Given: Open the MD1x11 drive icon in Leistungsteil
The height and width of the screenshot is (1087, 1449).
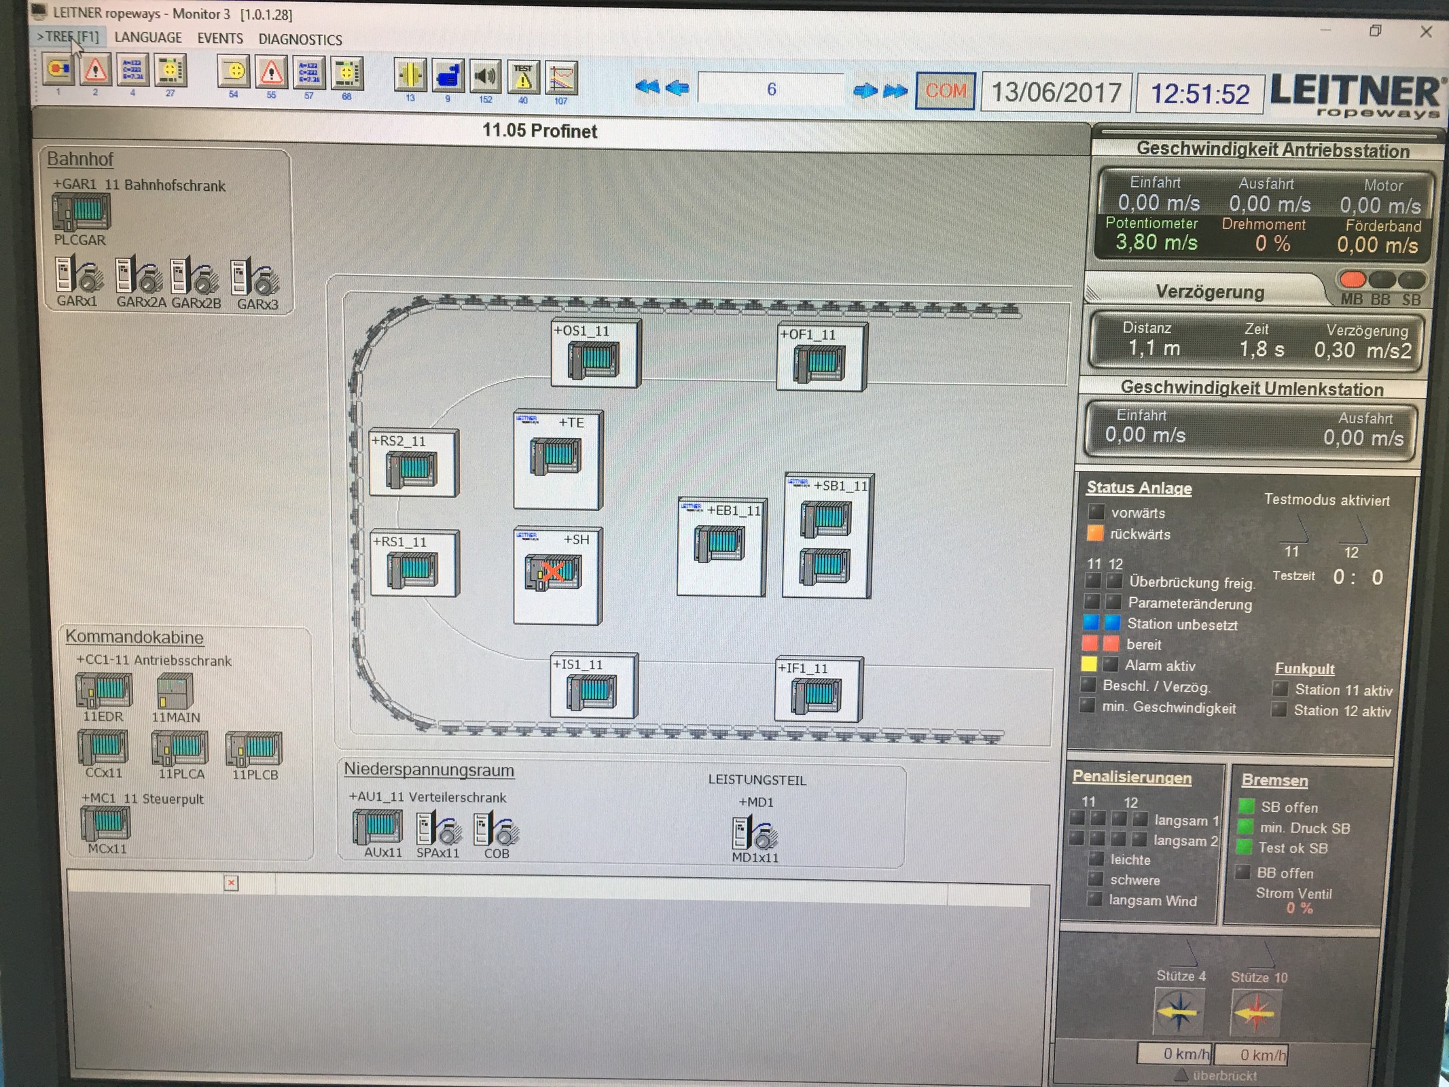Looking at the screenshot, I should 755,834.
